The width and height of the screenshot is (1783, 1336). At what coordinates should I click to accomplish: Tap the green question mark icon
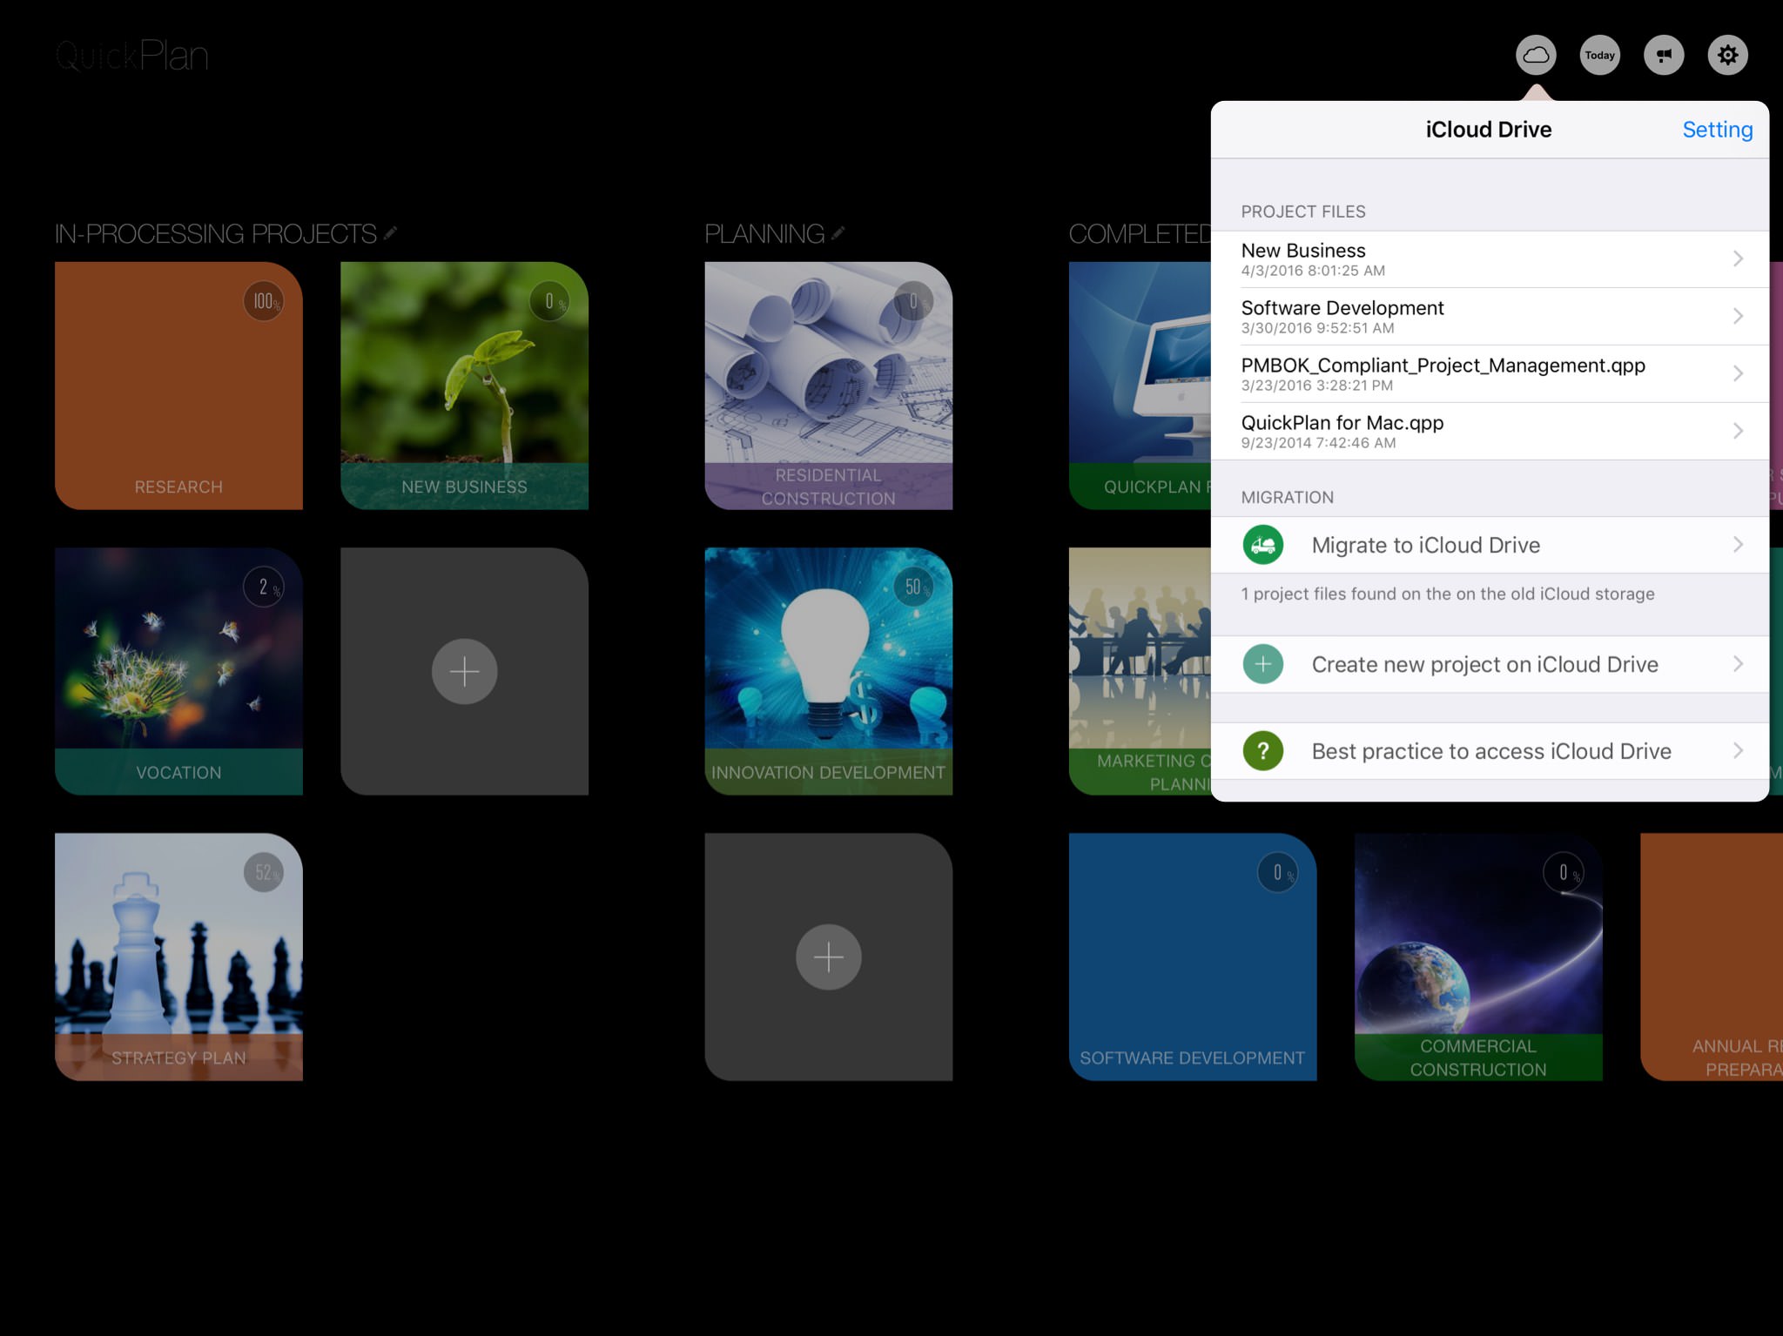pyautogui.click(x=1262, y=751)
